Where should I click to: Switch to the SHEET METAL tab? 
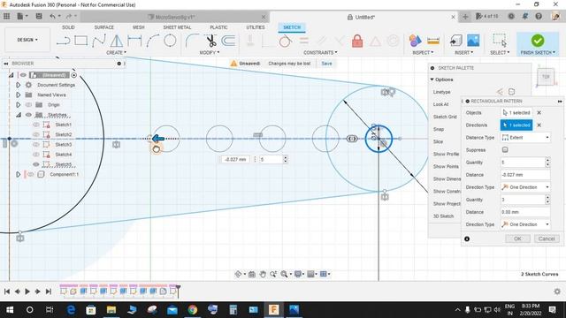pyautogui.click(x=177, y=27)
